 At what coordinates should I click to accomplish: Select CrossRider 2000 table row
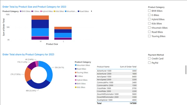(117, 91)
